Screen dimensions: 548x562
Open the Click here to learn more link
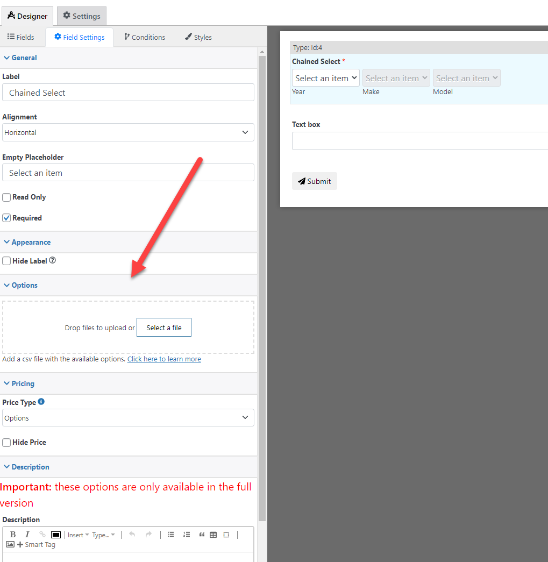point(164,359)
